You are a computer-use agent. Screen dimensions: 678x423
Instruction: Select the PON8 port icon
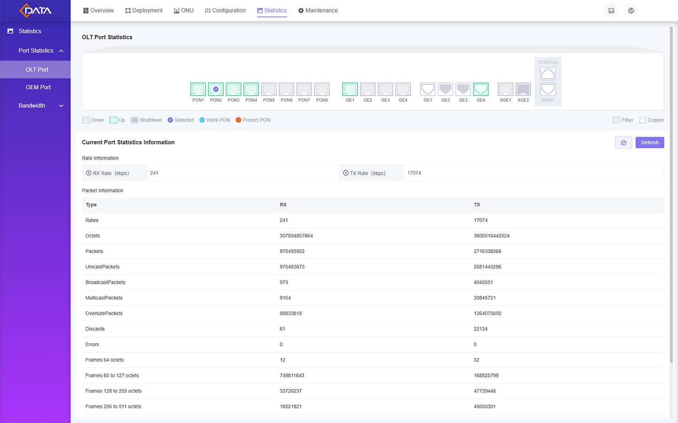click(322, 89)
